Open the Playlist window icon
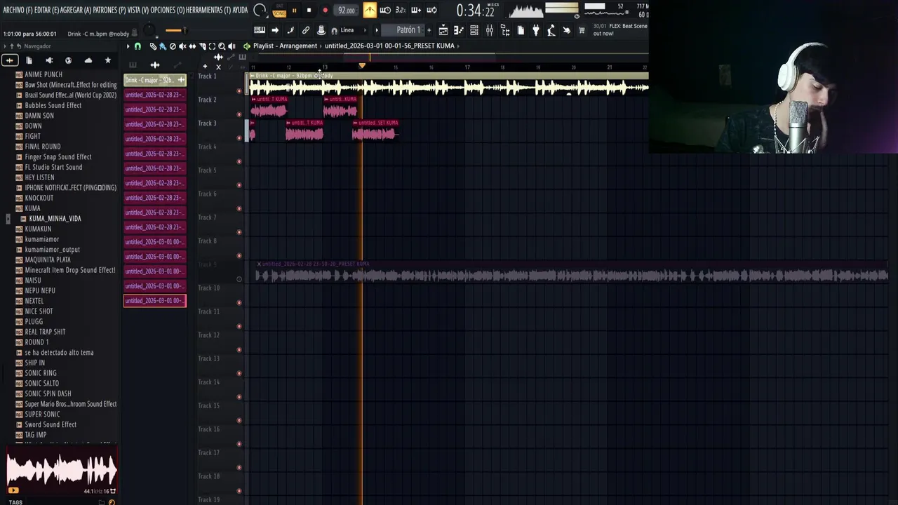898x505 pixels. pyautogui.click(x=443, y=30)
